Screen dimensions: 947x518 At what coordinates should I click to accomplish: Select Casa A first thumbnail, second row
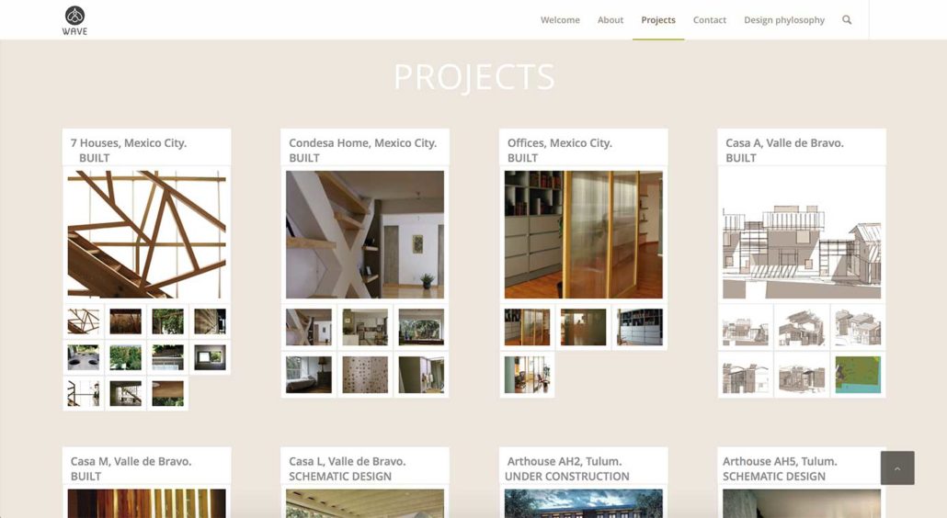coord(746,375)
